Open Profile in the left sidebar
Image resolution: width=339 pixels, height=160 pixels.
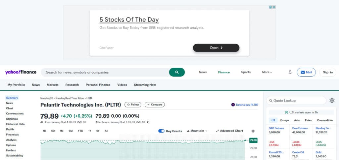click(10, 129)
